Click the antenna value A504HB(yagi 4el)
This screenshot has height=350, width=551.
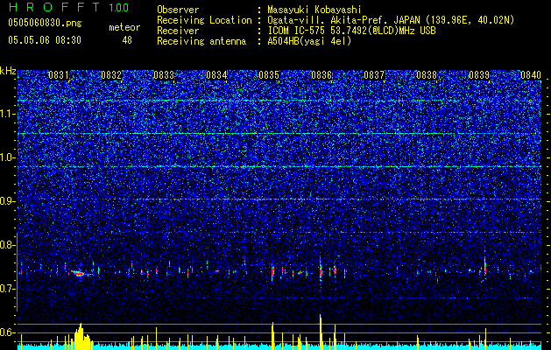click(x=309, y=41)
